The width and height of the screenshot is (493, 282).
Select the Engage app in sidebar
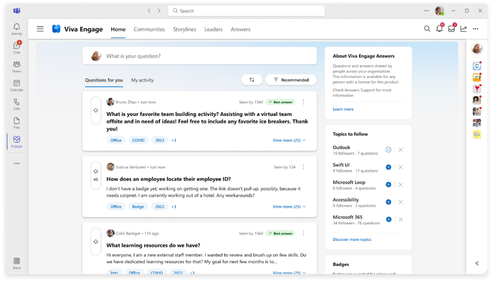(x=17, y=141)
